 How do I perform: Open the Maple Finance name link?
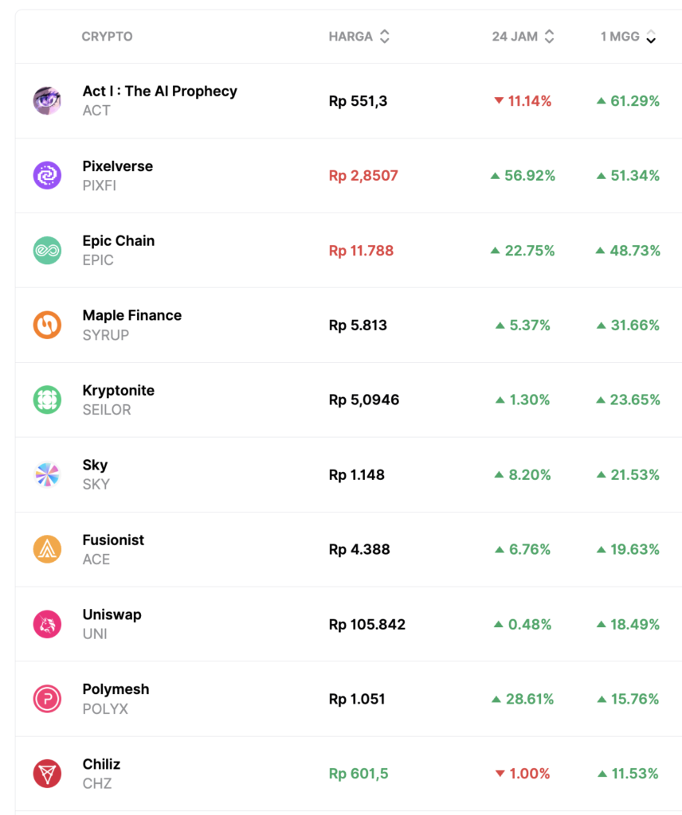click(131, 316)
